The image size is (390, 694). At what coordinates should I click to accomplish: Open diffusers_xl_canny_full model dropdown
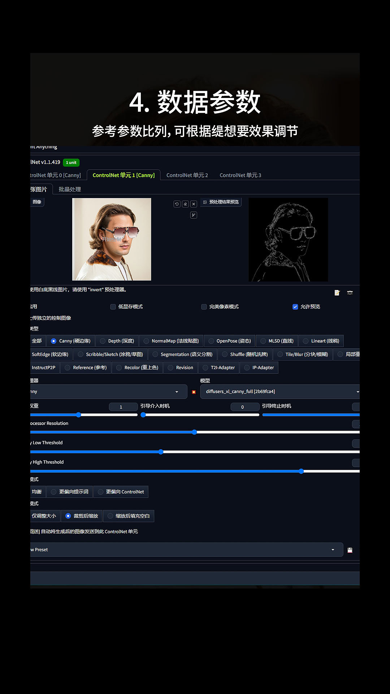coord(280,392)
